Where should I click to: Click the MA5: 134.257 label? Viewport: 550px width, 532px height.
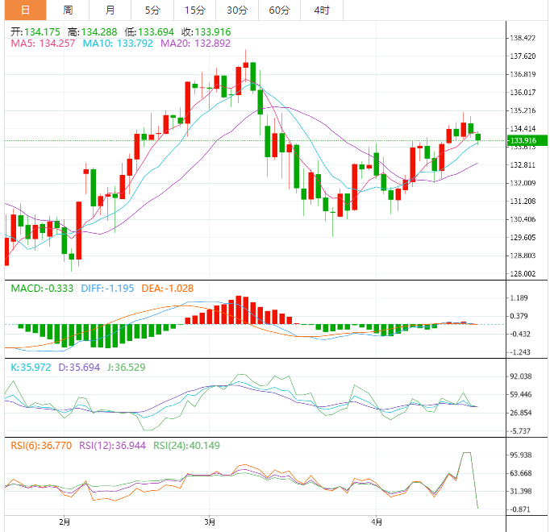click(x=43, y=44)
